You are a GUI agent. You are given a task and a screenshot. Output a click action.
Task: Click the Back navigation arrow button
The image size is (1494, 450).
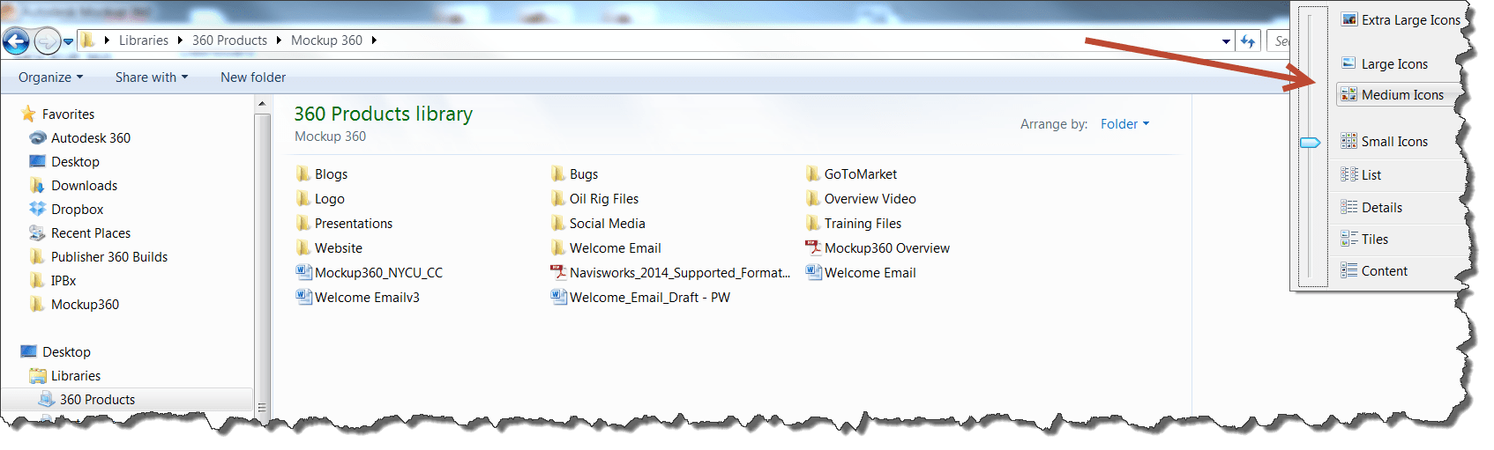pyautogui.click(x=16, y=41)
